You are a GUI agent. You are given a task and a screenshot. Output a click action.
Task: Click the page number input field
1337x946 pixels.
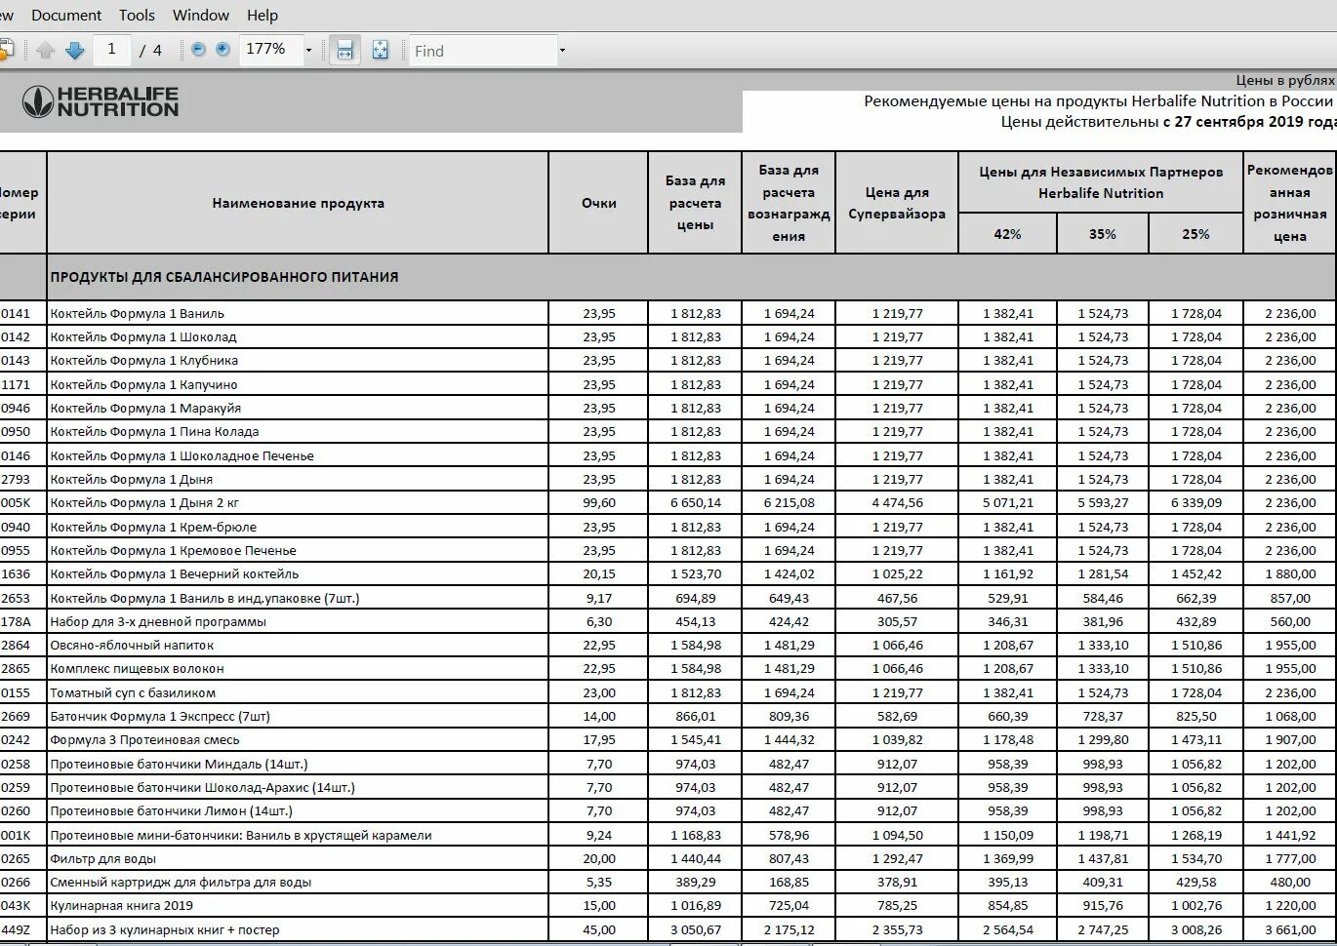[112, 50]
